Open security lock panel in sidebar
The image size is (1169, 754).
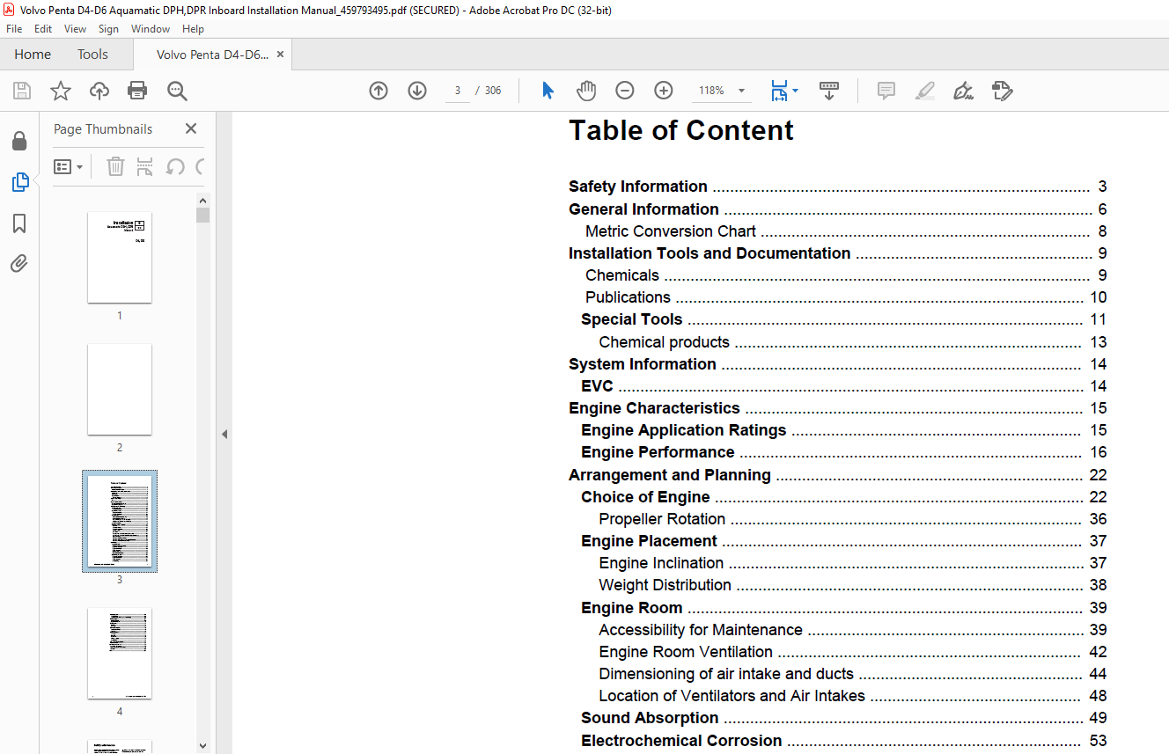[x=19, y=142]
